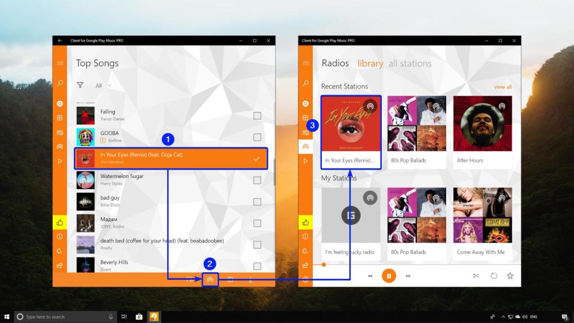The width and height of the screenshot is (574, 323).
Task: Click the playback progress slider handle
Action: coord(323,264)
